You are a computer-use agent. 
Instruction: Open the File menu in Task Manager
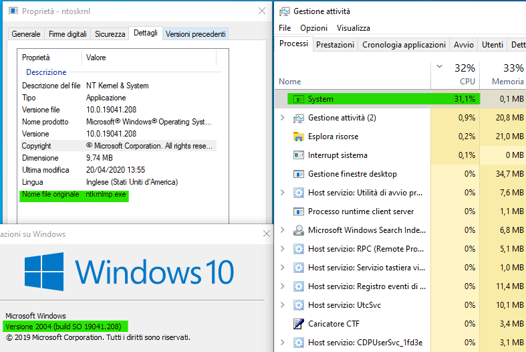[x=285, y=28]
